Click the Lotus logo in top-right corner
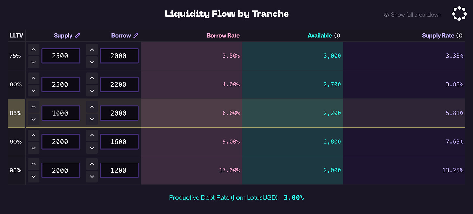Image resolution: width=473 pixels, height=214 pixels. point(459,14)
